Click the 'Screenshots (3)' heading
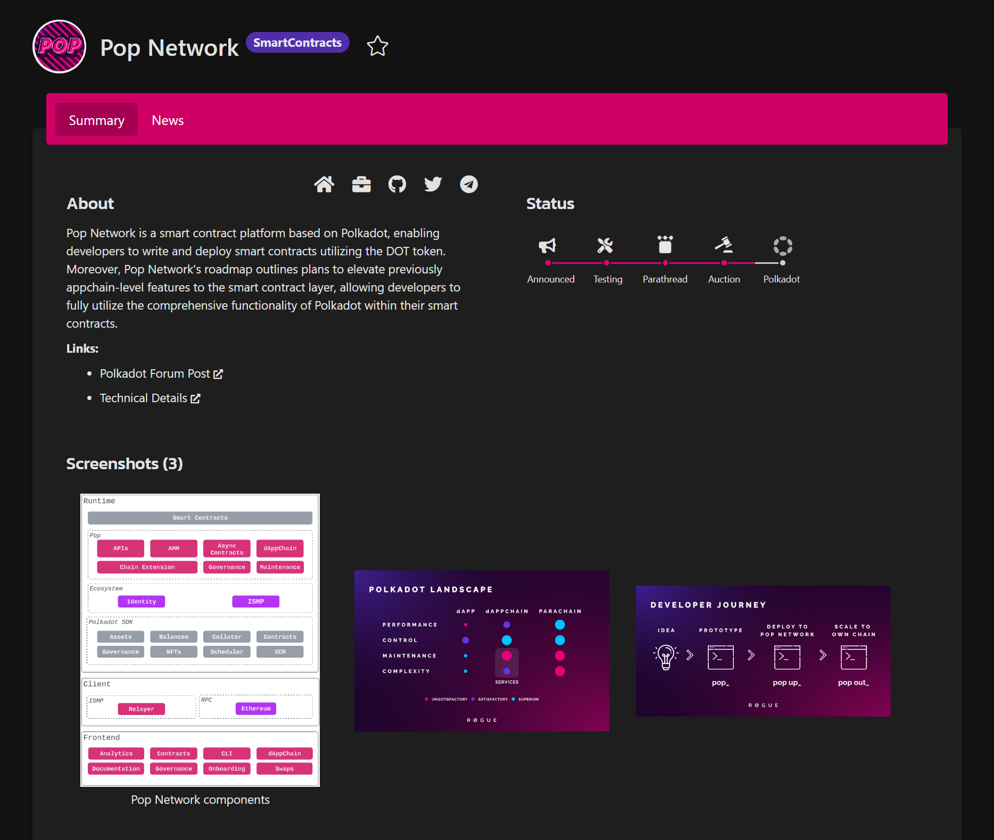The image size is (994, 840). (x=125, y=463)
